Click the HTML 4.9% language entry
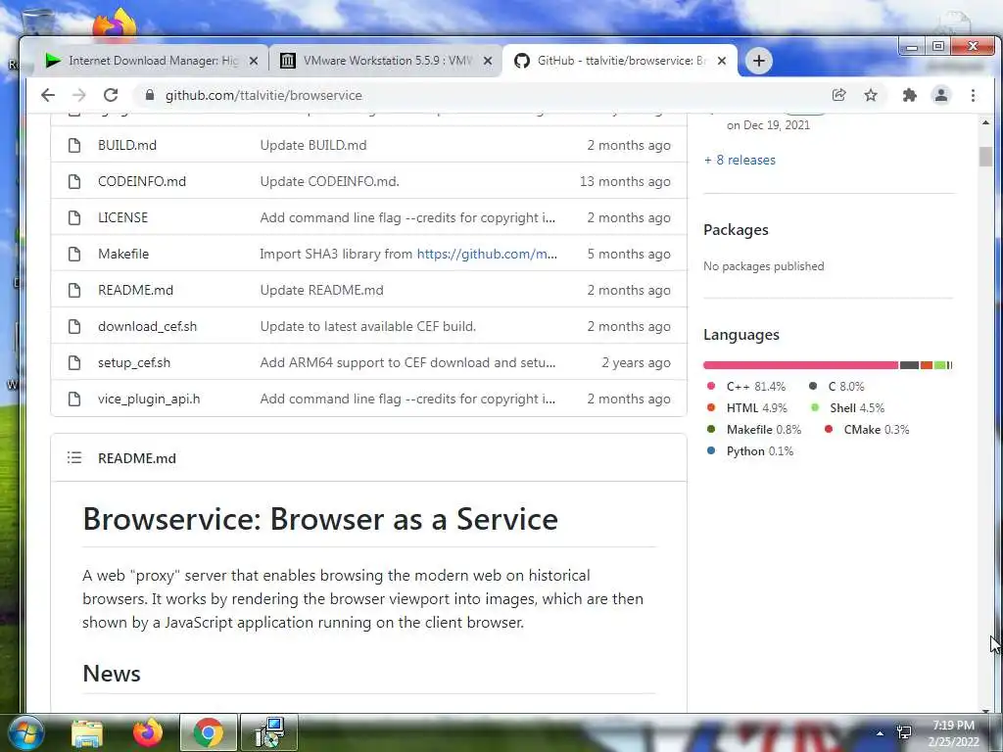The width and height of the screenshot is (1003, 752). (x=747, y=408)
